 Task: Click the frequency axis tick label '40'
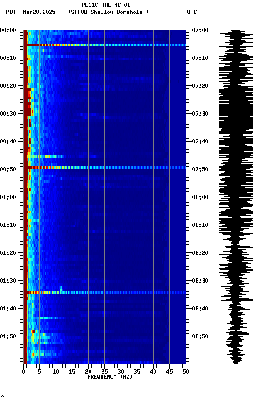pyautogui.click(x=153, y=372)
